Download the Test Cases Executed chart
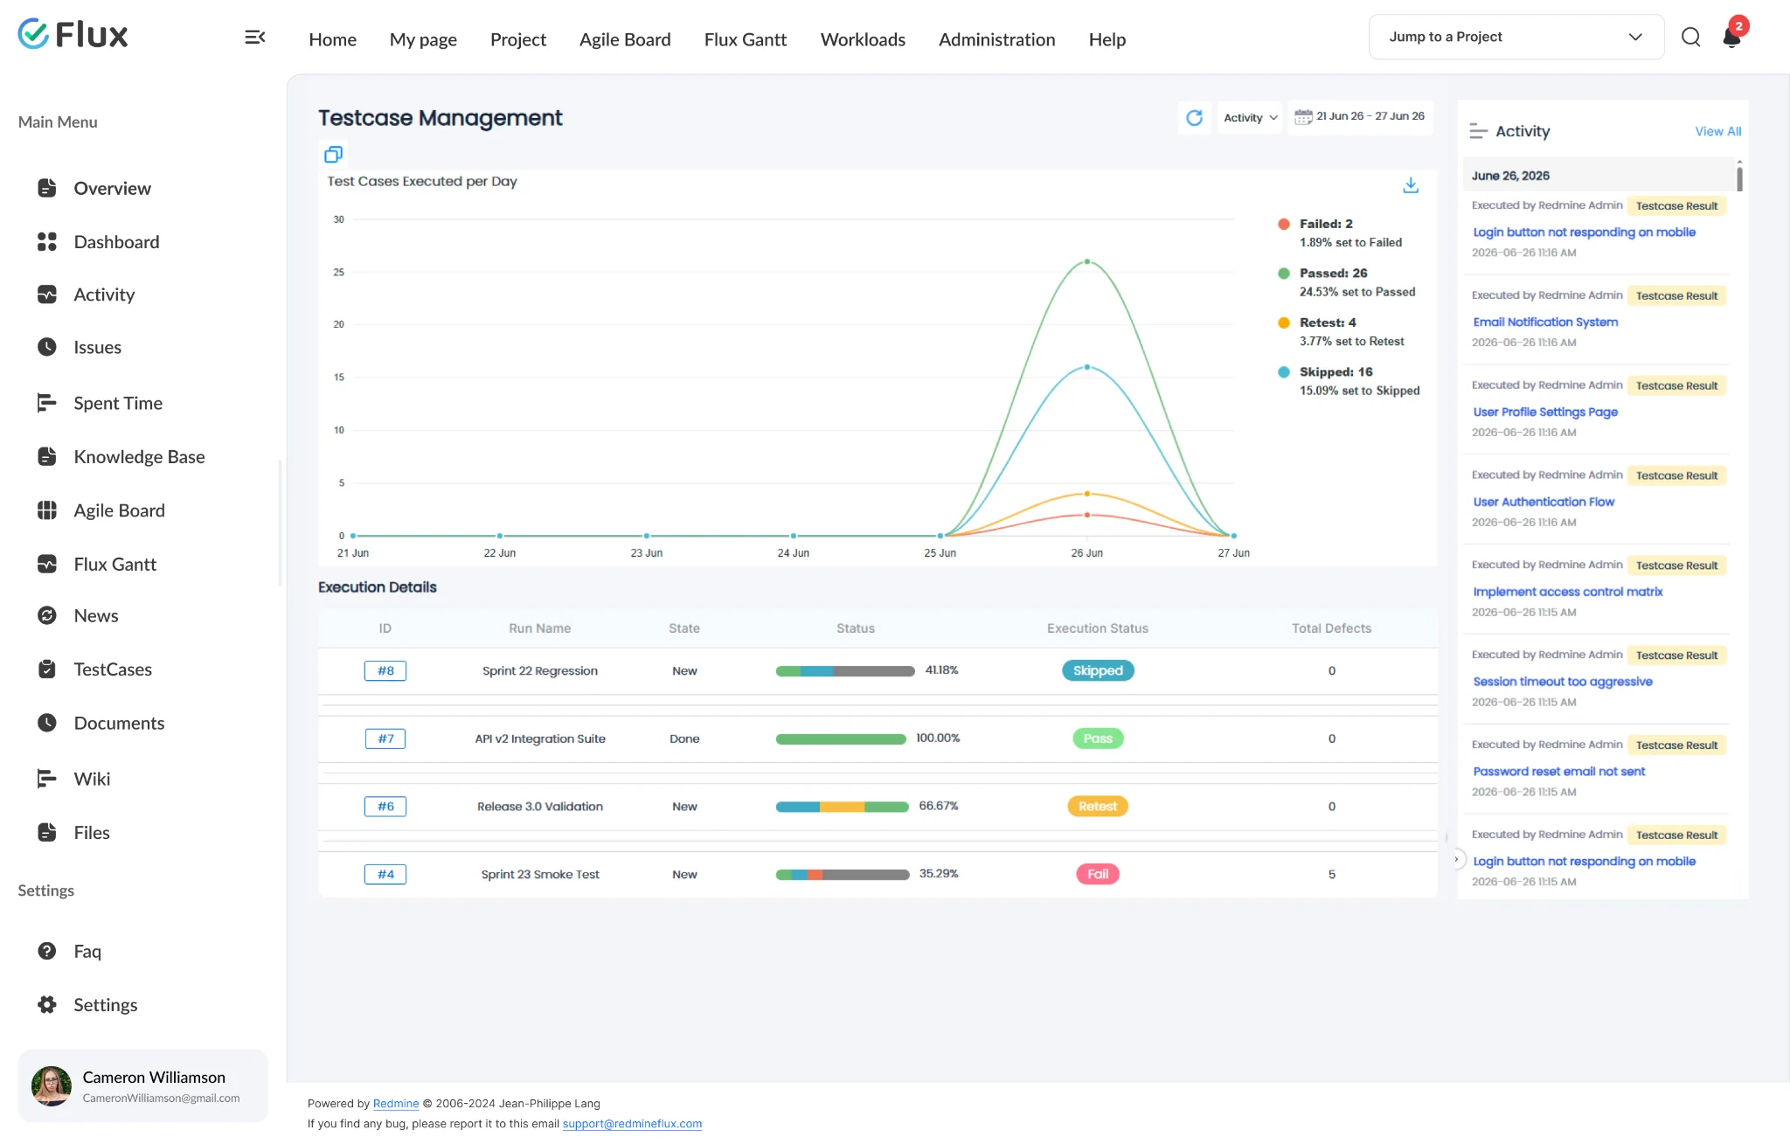The width and height of the screenshot is (1790, 1144). pyautogui.click(x=1410, y=185)
